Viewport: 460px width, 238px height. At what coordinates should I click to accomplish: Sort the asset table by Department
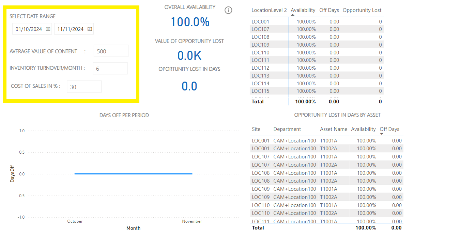(x=287, y=129)
